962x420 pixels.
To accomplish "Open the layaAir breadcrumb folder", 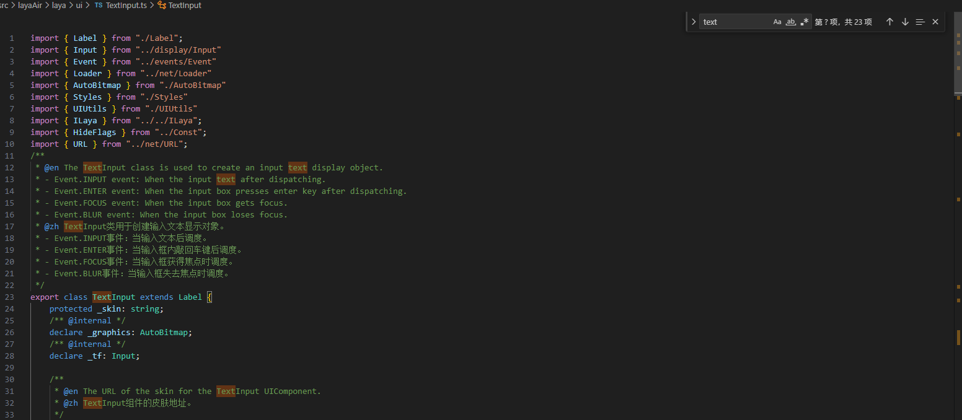I will [x=33, y=5].
